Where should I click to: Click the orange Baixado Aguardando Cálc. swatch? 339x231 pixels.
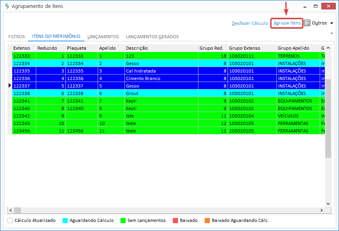(x=207, y=220)
